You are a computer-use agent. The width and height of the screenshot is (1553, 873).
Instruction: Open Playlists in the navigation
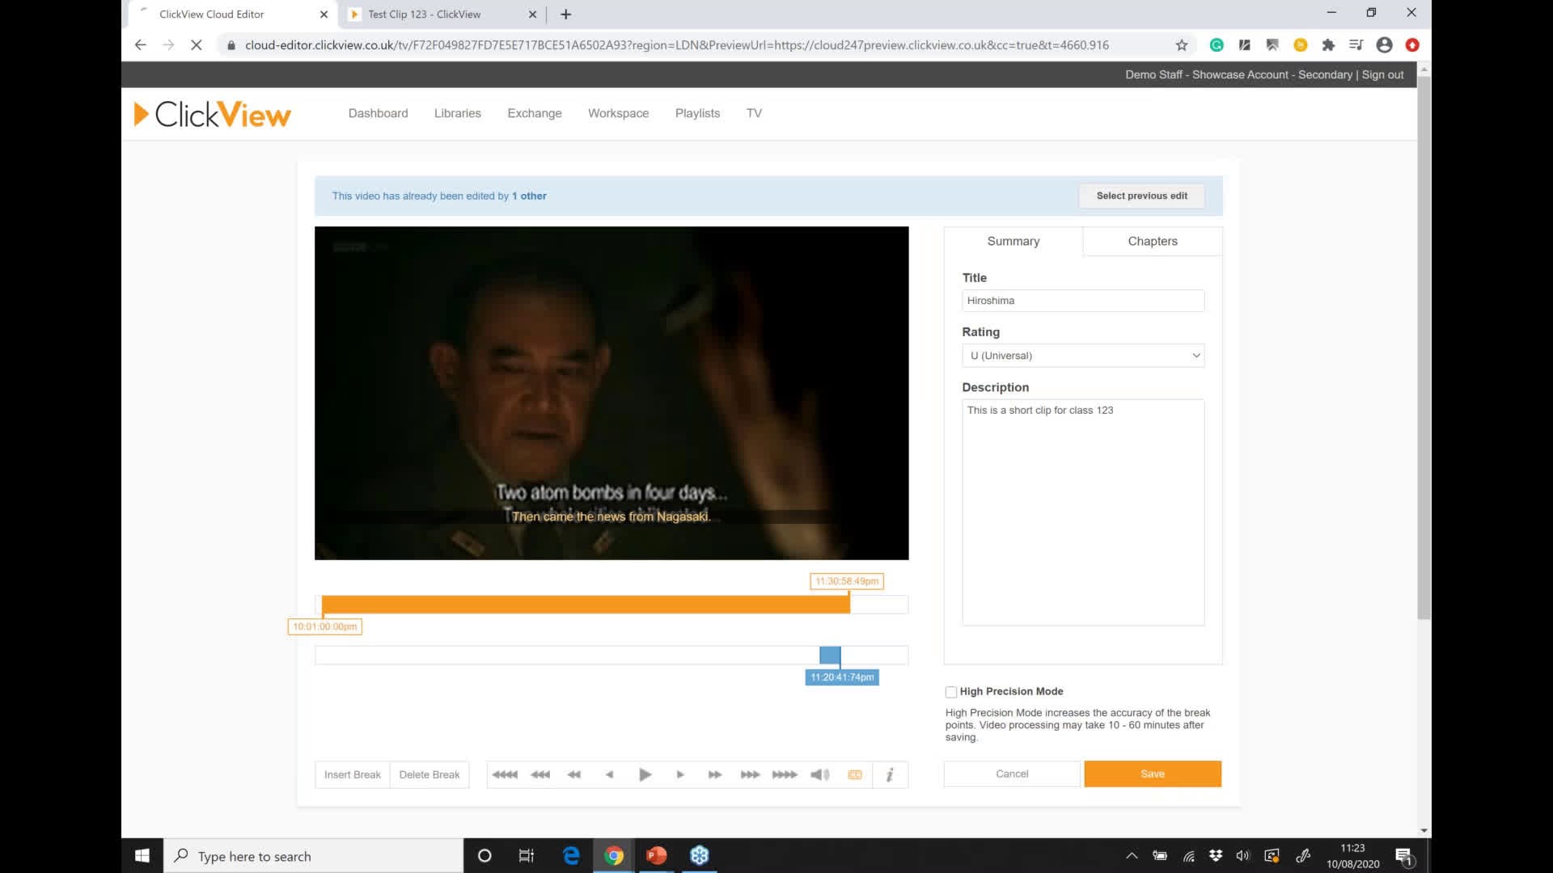click(698, 113)
